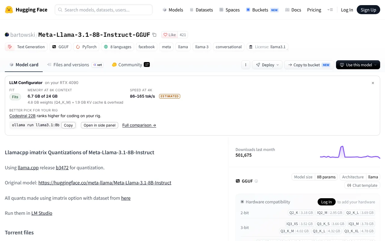Focus the search models input field
The height and width of the screenshot is (241, 385).
pos(103,10)
